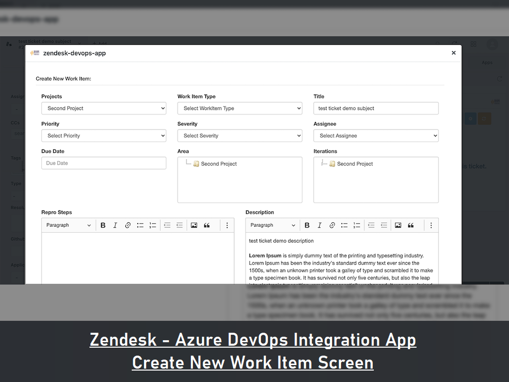509x382 pixels.
Task: Create a numbered list in Description editor
Action: pos(357,225)
